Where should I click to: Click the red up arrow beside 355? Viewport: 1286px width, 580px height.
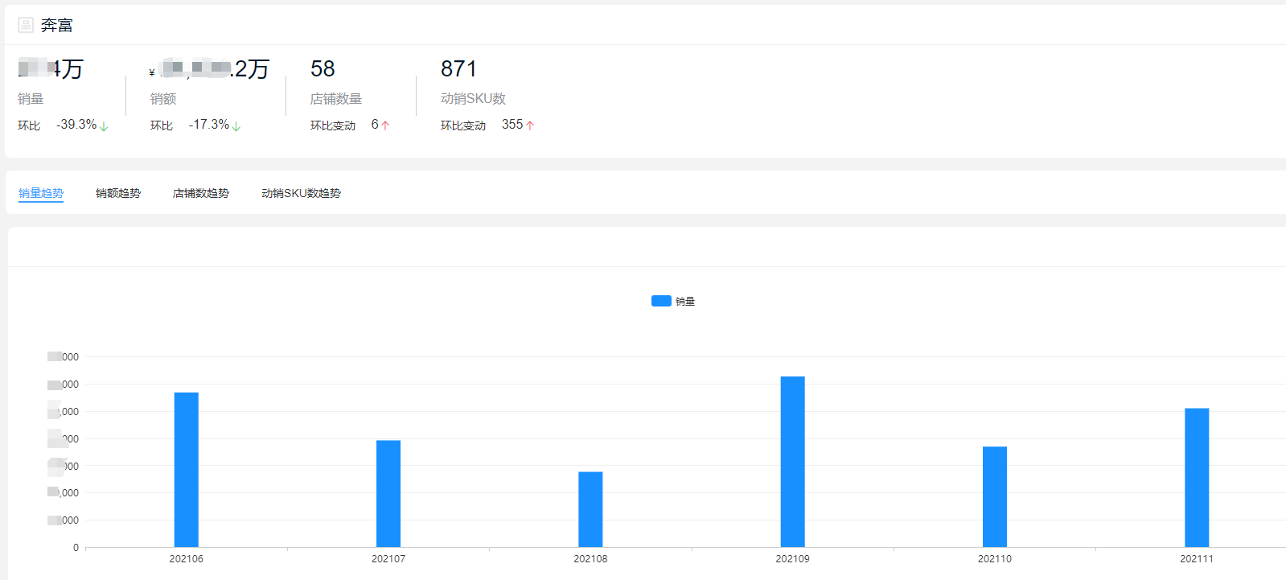(x=530, y=125)
